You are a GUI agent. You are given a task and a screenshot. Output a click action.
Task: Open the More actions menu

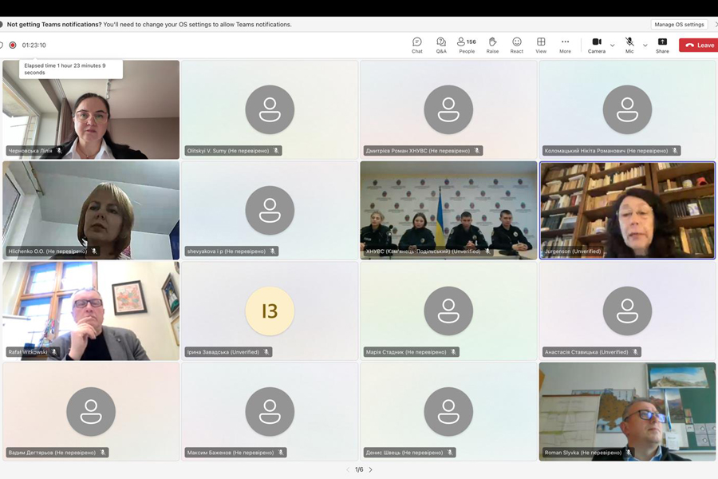[x=565, y=45]
